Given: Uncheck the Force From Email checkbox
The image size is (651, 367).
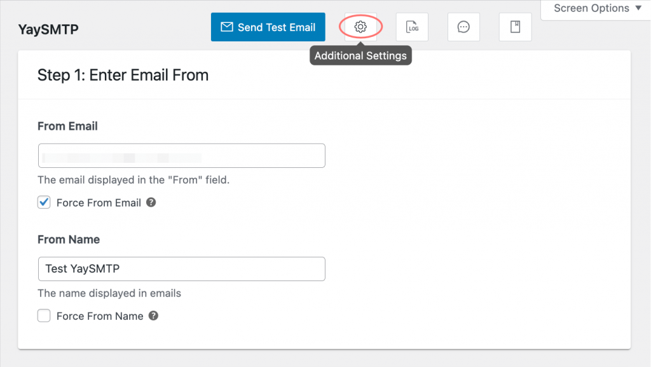Looking at the screenshot, I should [43, 202].
